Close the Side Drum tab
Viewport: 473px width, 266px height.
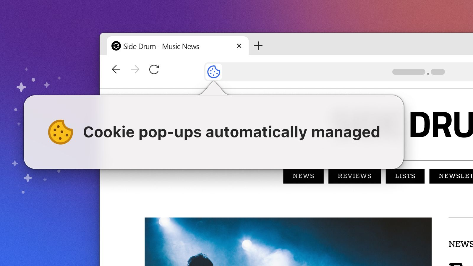point(239,46)
